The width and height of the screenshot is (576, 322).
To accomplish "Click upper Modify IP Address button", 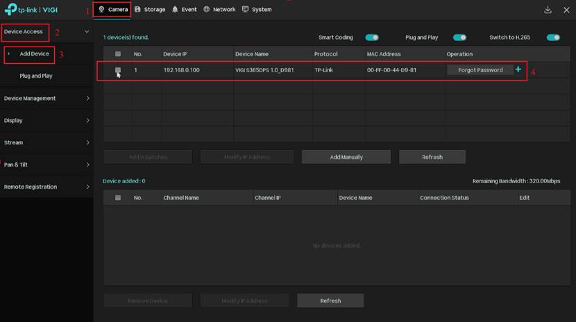I will (247, 157).
